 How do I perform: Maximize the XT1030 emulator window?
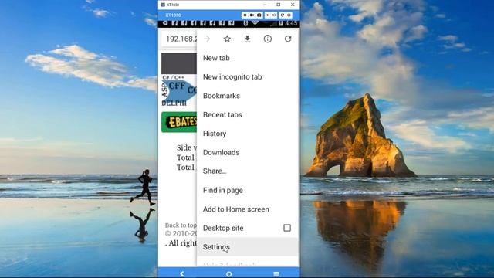click(x=279, y=5)
